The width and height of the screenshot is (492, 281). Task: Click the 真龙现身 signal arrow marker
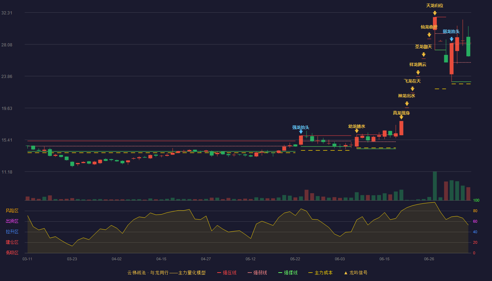click(401, 117)
